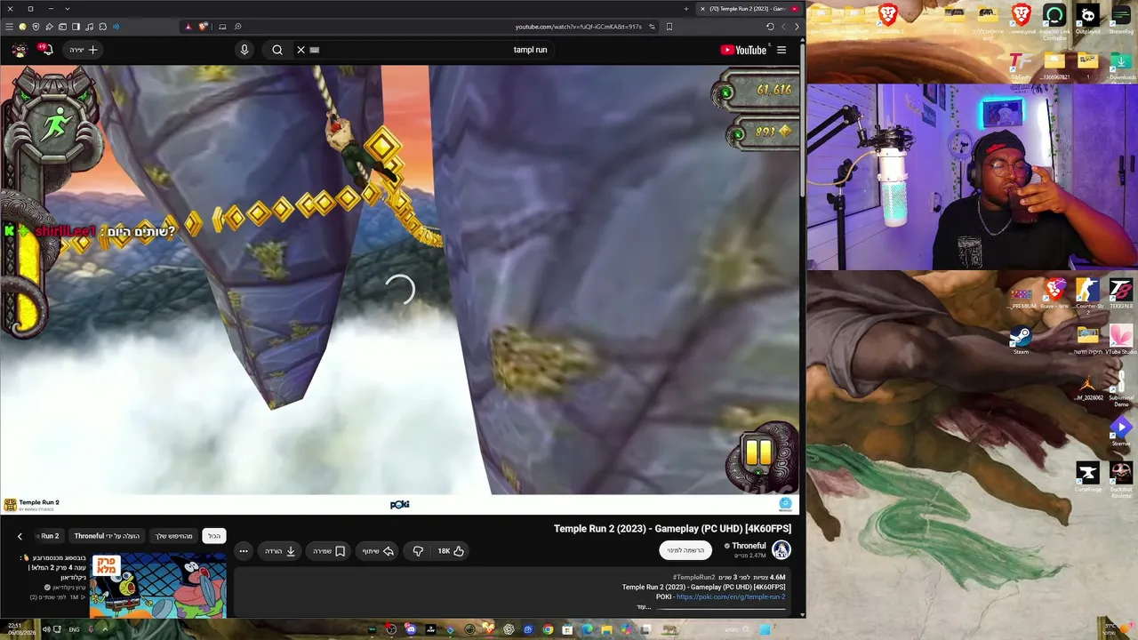Click the #TempleRun2 hashtag
Viewport: 1138px width, 640px height.
coord(693,578)
